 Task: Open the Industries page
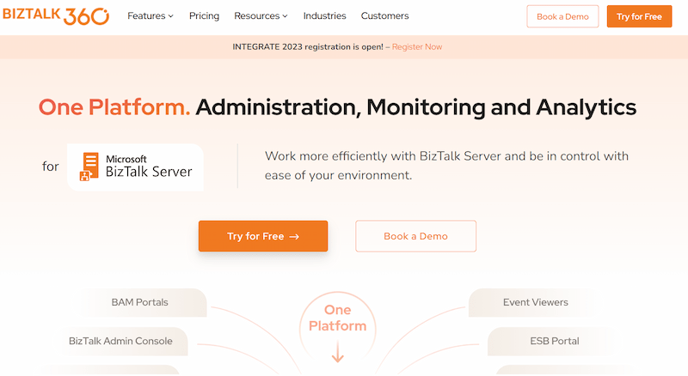[325, 15]
